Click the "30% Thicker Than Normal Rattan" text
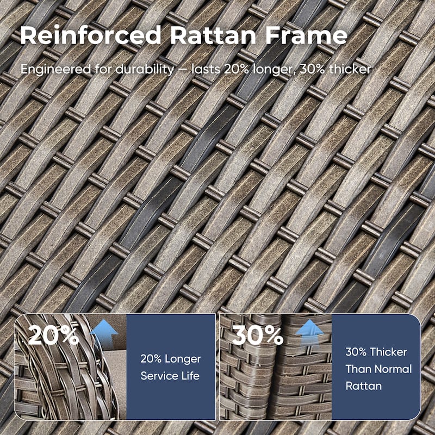Viewport: 435px width, 435px height. coord(378,369)
